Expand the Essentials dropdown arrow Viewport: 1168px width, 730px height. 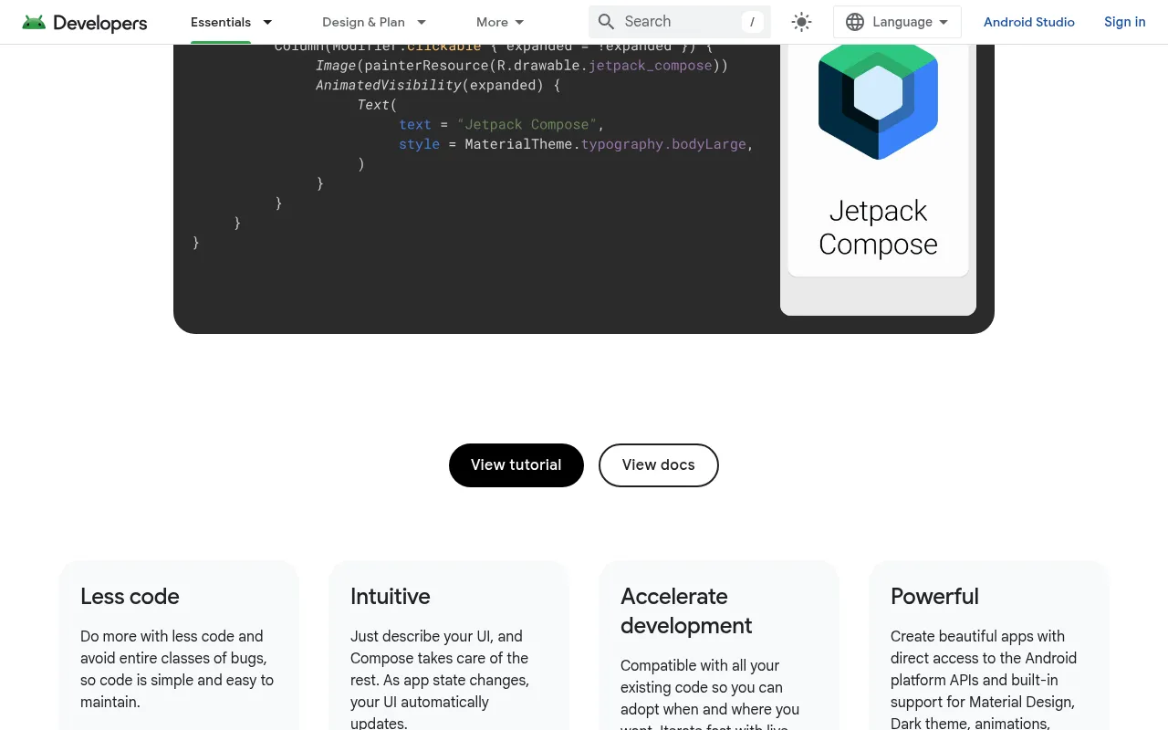coord(267,22)
